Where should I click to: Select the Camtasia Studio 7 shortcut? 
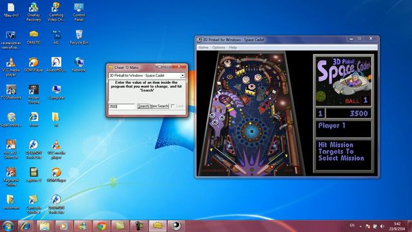pyautogui.click(x=33, y=204)
